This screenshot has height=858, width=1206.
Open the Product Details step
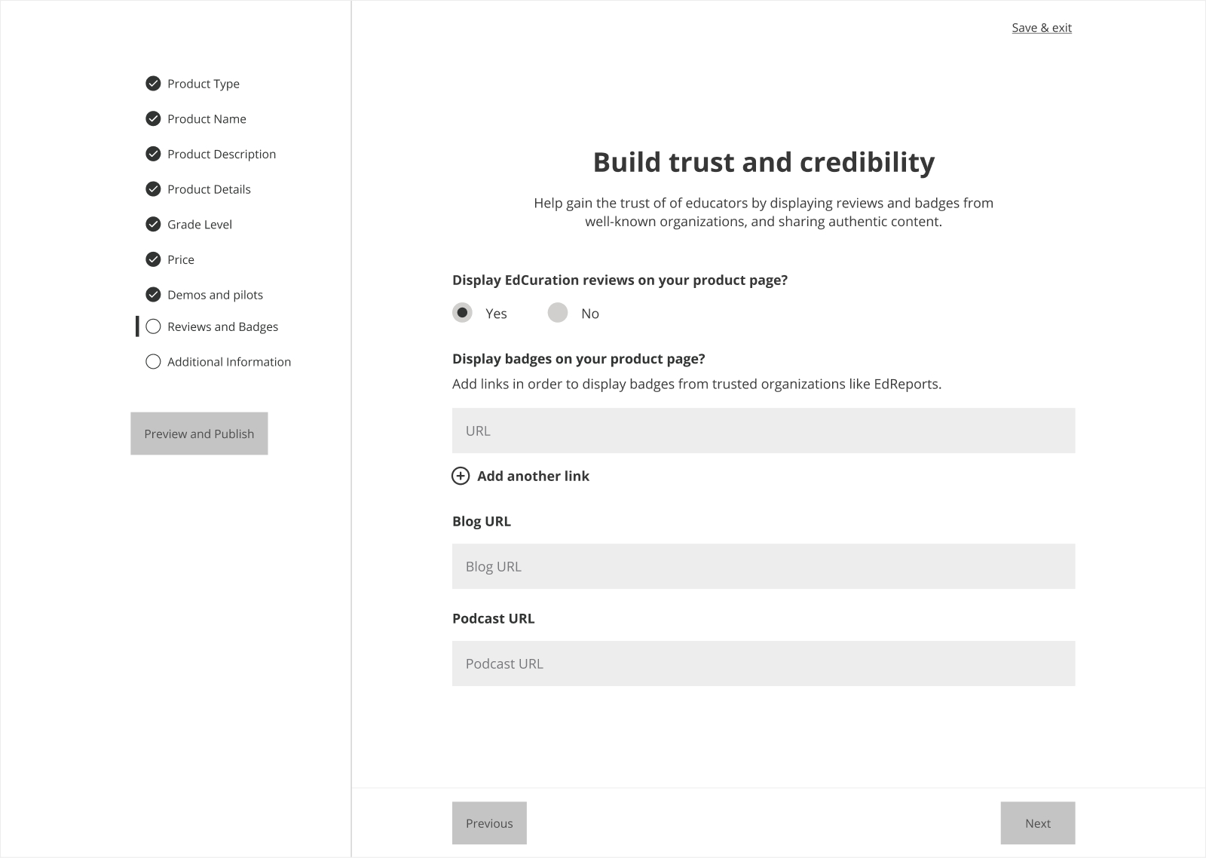209,189
